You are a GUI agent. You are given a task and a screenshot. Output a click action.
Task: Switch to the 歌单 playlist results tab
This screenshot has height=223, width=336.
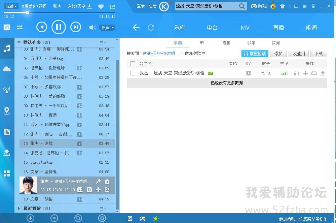pyautogui.click(x=251, y=43)
